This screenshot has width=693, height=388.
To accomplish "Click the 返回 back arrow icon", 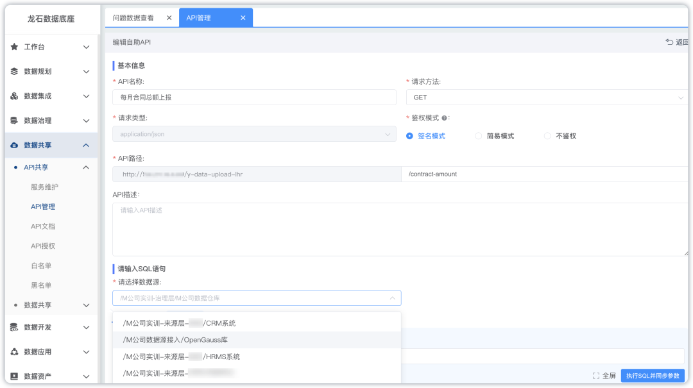I will [669, 42].
